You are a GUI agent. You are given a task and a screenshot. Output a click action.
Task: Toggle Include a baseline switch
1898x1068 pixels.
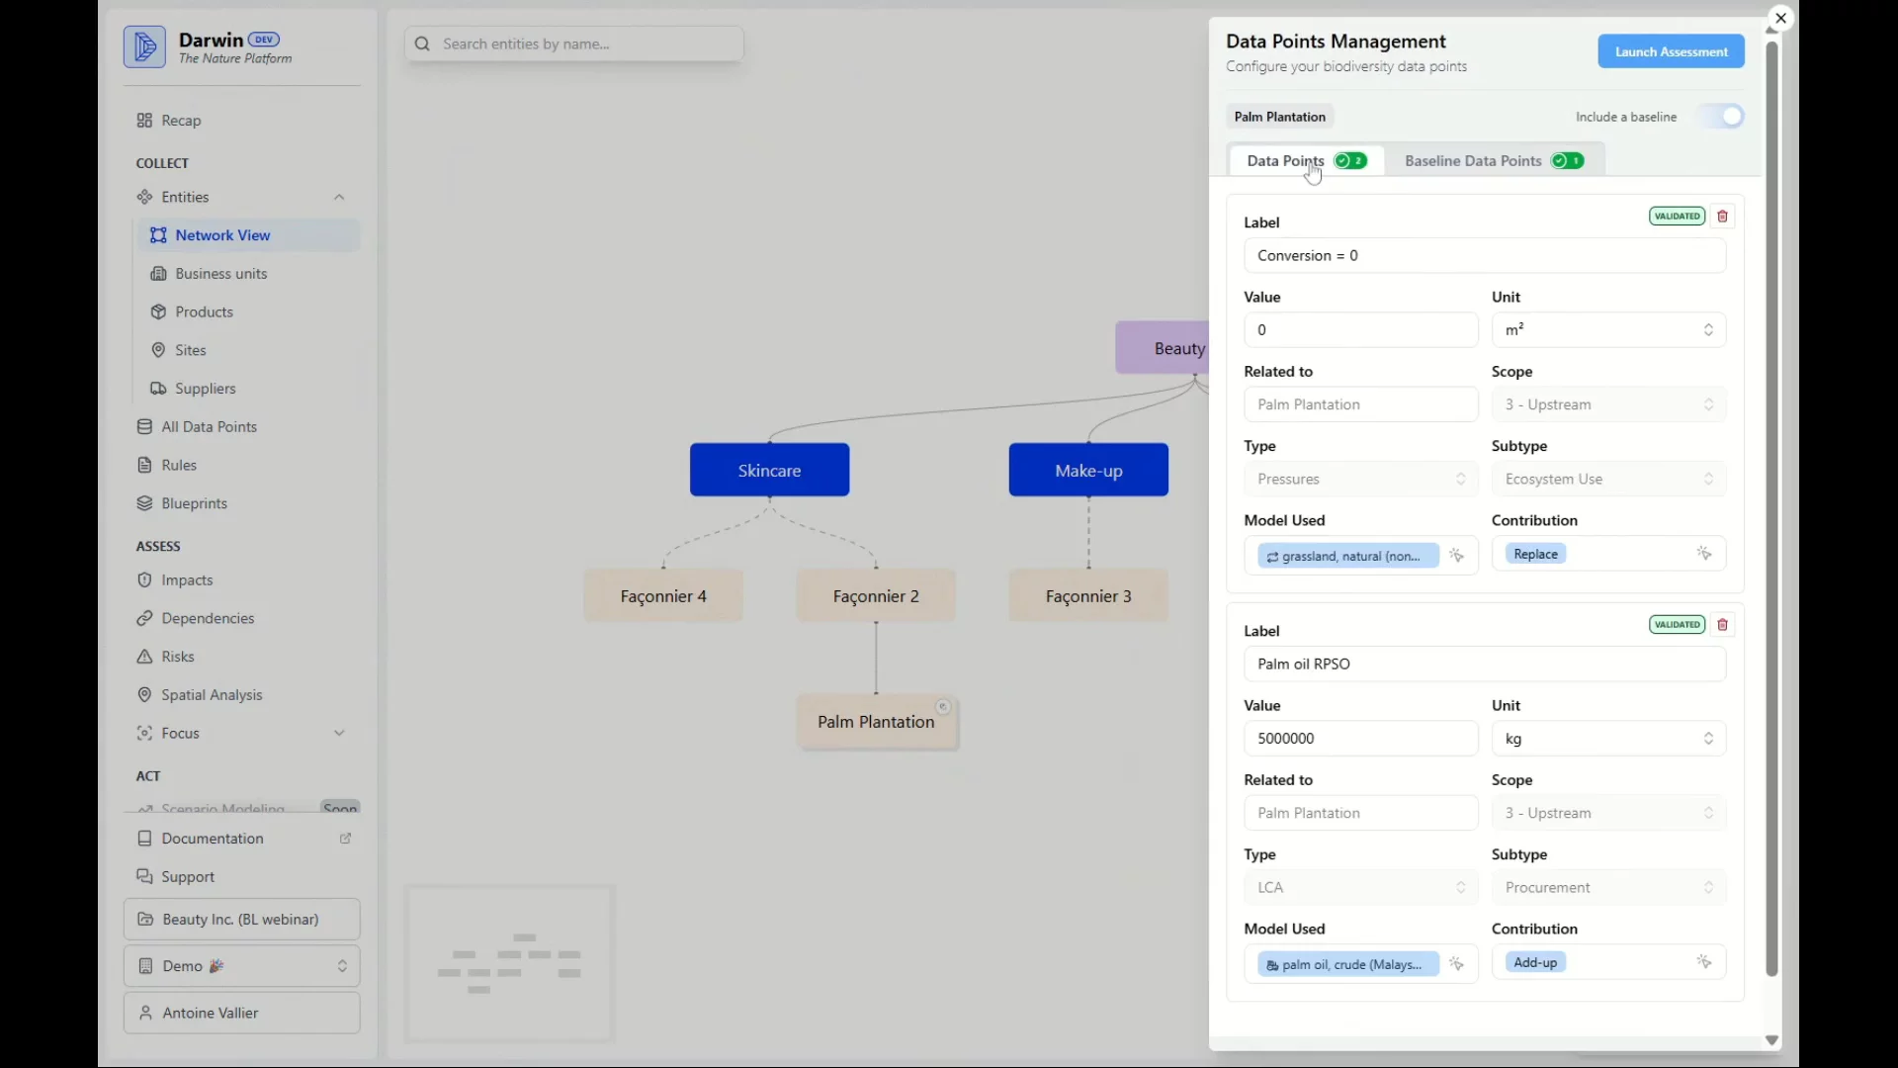pyautogui.click(x=1721, y=117)
